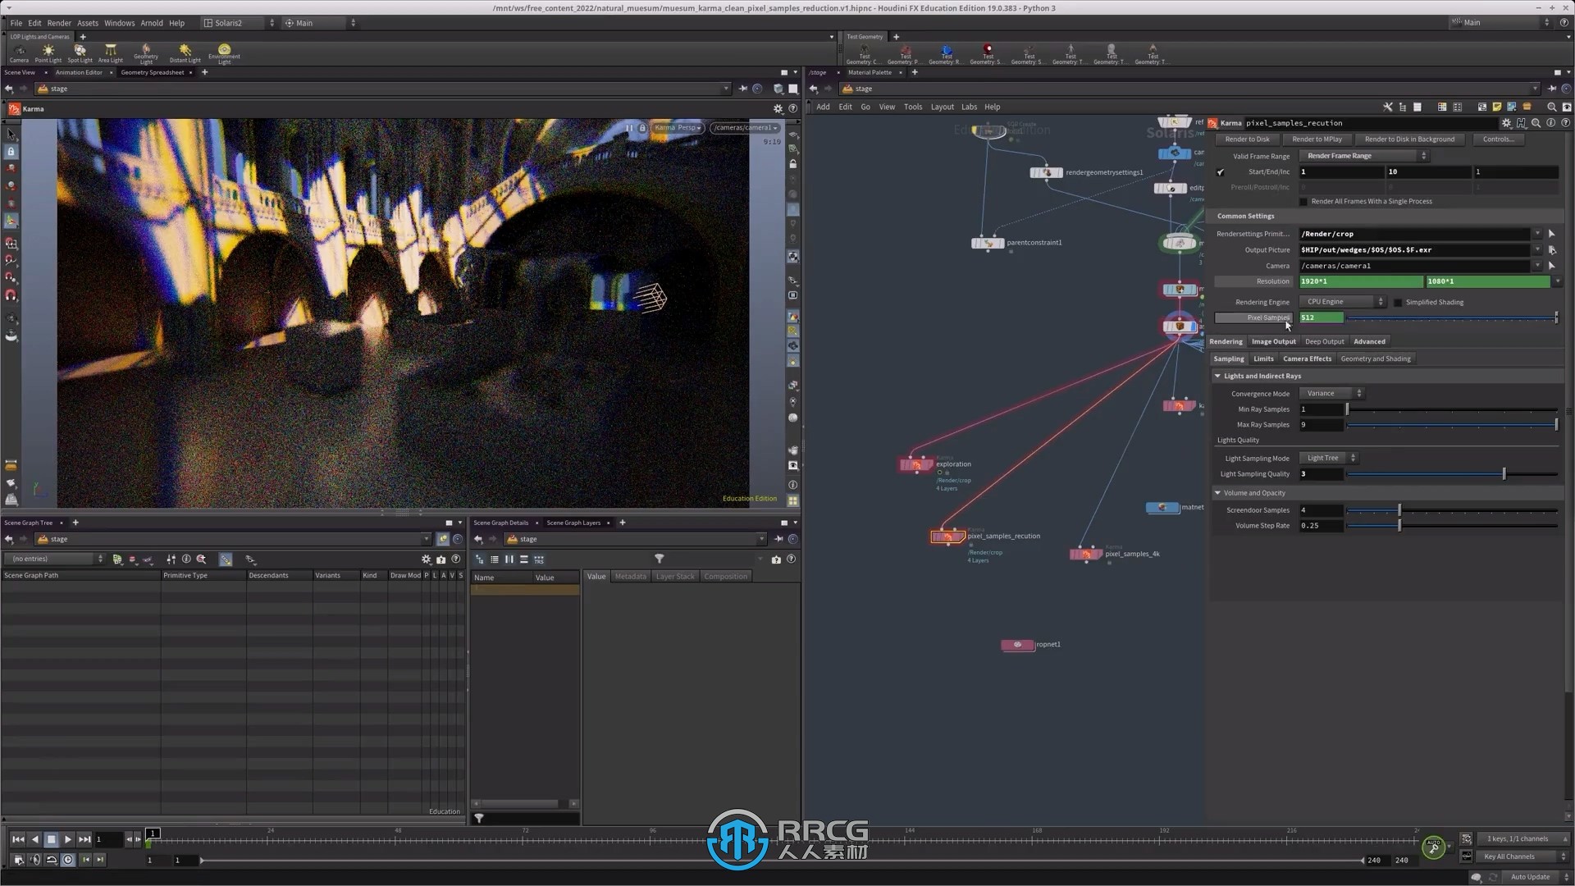The image size is (1575, 886).
Task: Collapse the Volume and Opacity section
Action: 1217,493
